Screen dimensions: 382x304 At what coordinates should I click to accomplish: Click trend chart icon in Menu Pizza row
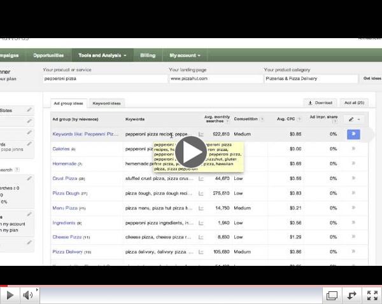pos(201,208)
